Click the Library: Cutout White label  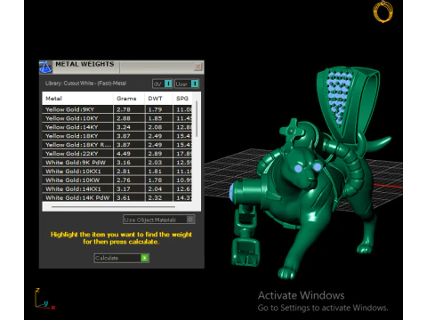(85, 84)
